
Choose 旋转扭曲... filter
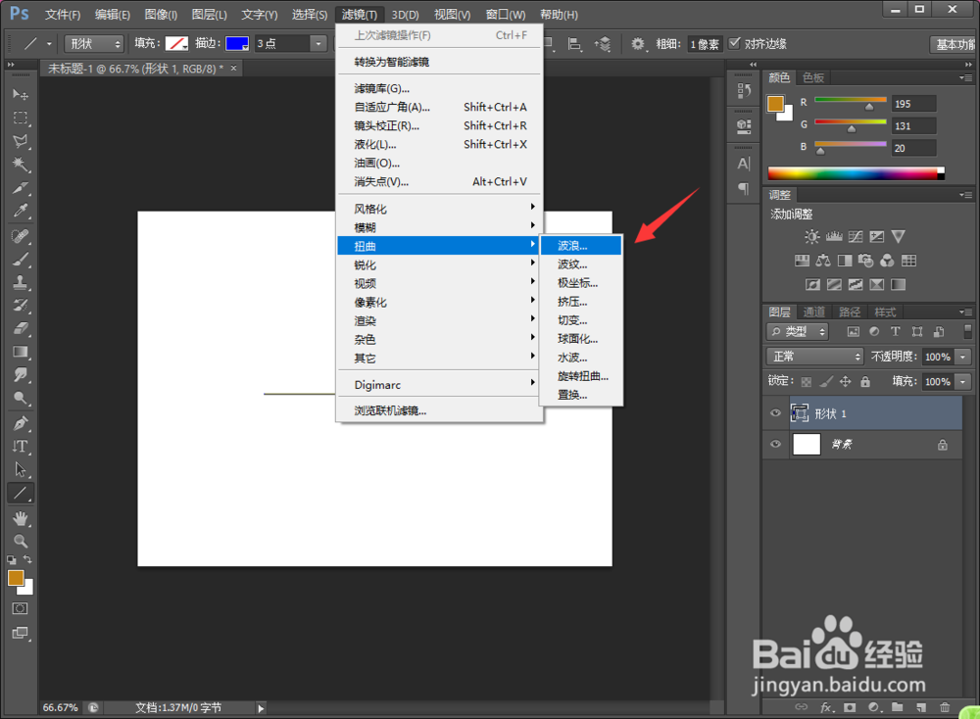click(581, 376)
